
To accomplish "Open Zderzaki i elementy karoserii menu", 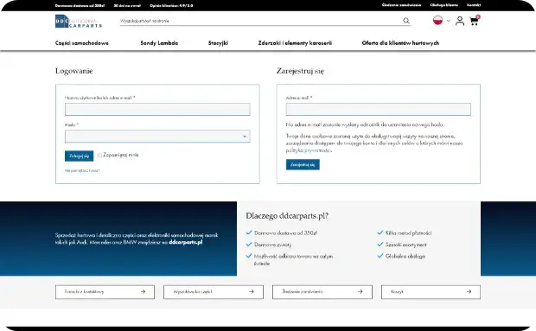I will [x=295, y=43].
